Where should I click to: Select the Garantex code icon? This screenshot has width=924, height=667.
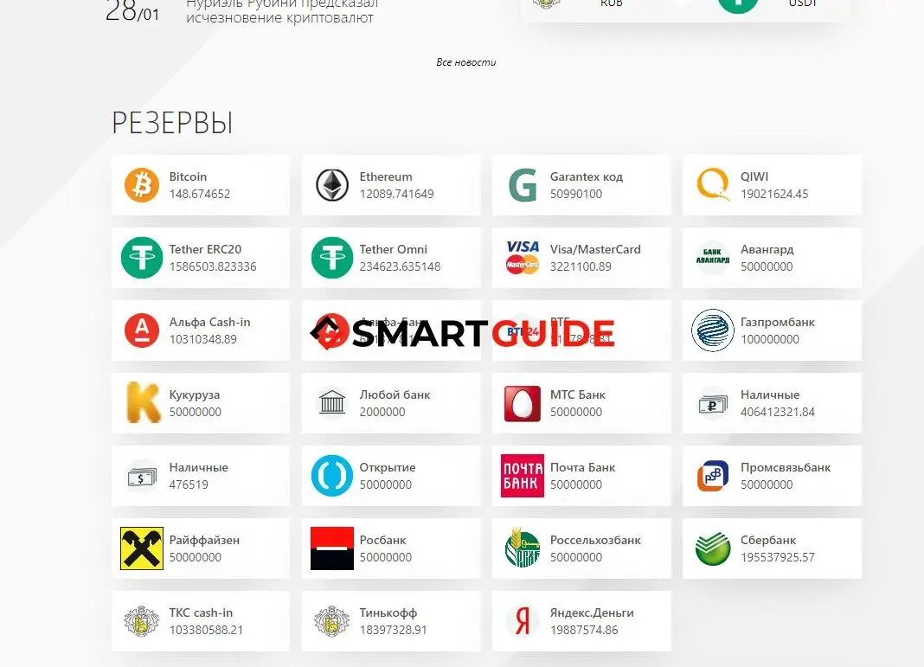coord(522,184)
